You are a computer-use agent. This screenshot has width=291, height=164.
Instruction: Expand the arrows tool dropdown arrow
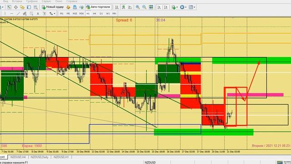point(55,14)
